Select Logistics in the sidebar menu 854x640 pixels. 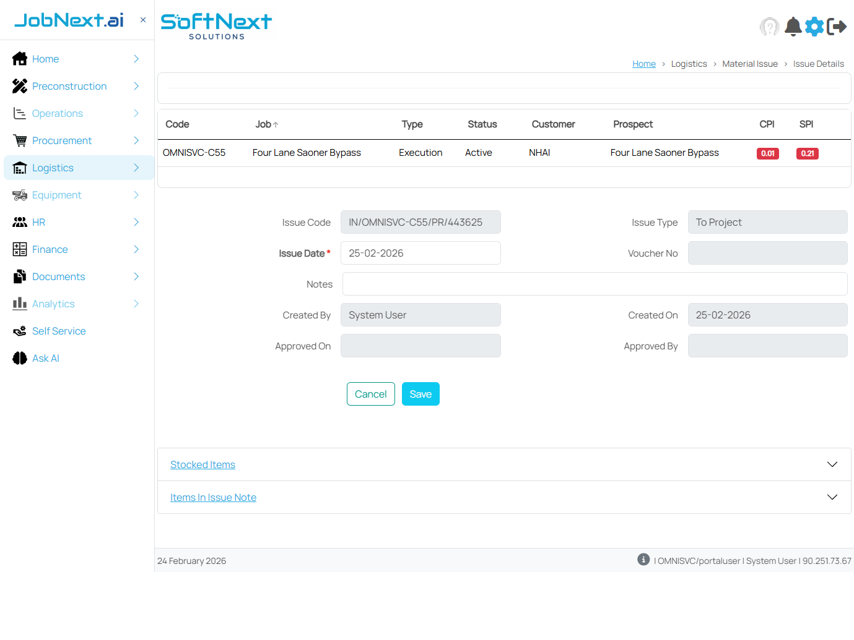[53, 168]
